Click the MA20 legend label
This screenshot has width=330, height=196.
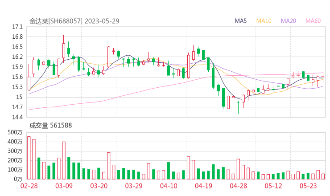point(289,21)
